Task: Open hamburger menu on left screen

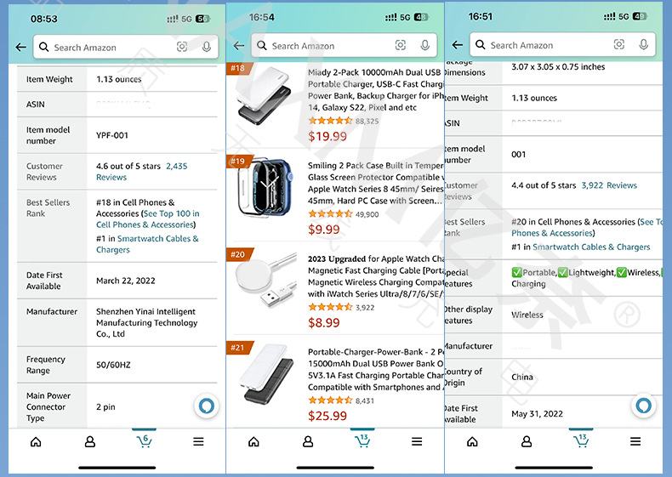Action: (x=198, y=441)
